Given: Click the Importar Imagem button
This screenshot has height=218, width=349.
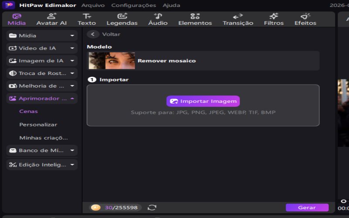Looking at the screenshot, I should pos(203,101).
